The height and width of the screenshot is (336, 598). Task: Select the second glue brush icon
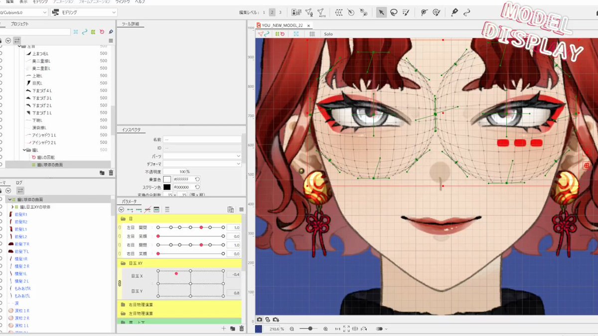pyautogui.click(x=437, y=12)
